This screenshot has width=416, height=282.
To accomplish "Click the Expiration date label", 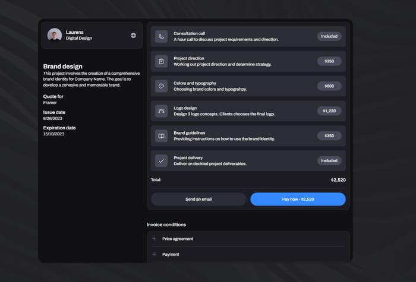I will (x=59, y=128).
